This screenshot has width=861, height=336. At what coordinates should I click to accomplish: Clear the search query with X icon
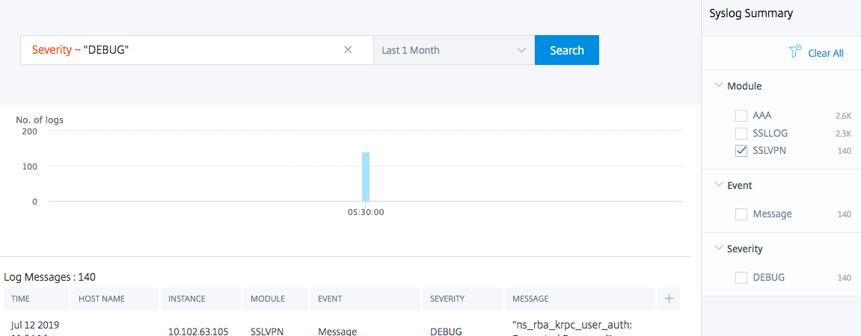(348, 50)
